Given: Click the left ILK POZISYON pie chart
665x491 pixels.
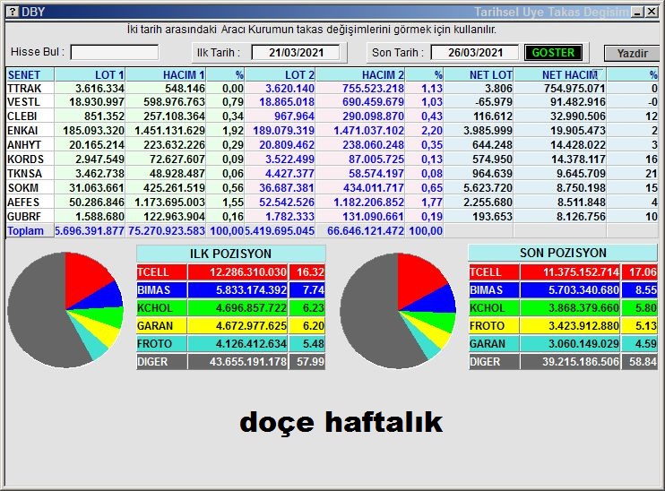Looking at the screenshot, I should click(65, 310).
